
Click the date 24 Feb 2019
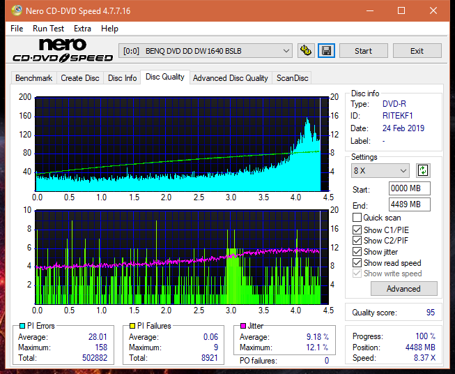pyautogui.click(x=403, y=128)
